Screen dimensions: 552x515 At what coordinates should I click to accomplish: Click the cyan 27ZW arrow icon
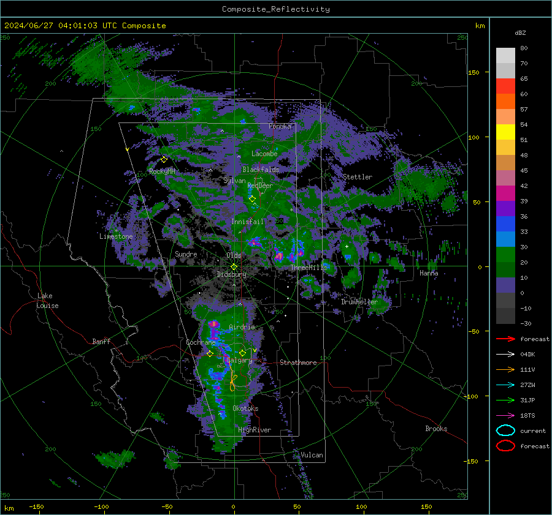pyautogui.click(x=505, y=385)
